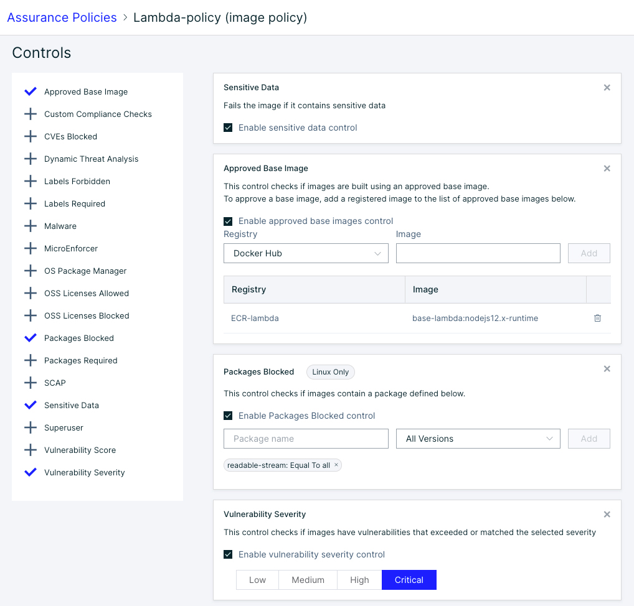Select Vulnerability Score in controls list
Image resolution: width=634 pixels, height=606 pixels.
[x=80, y=450]
